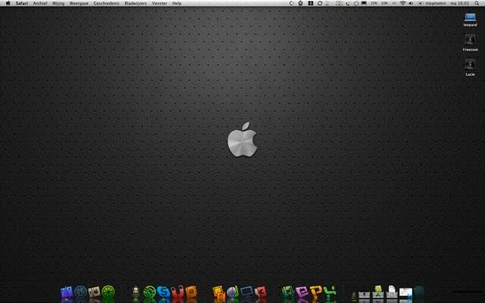The image size is (485, 303).
Task: Open the Apple menu
Action: point(8,3)
